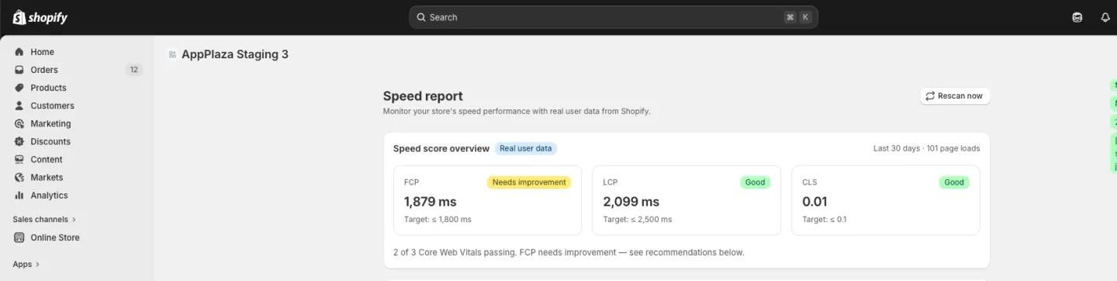Screen dimensions: 1117x281
Task: Click the Real user data badge
Action: pyautogui.click(x=526, y=148)
